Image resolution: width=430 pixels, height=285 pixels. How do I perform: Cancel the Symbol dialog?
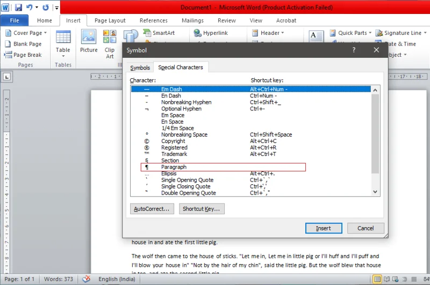point(365,228)
